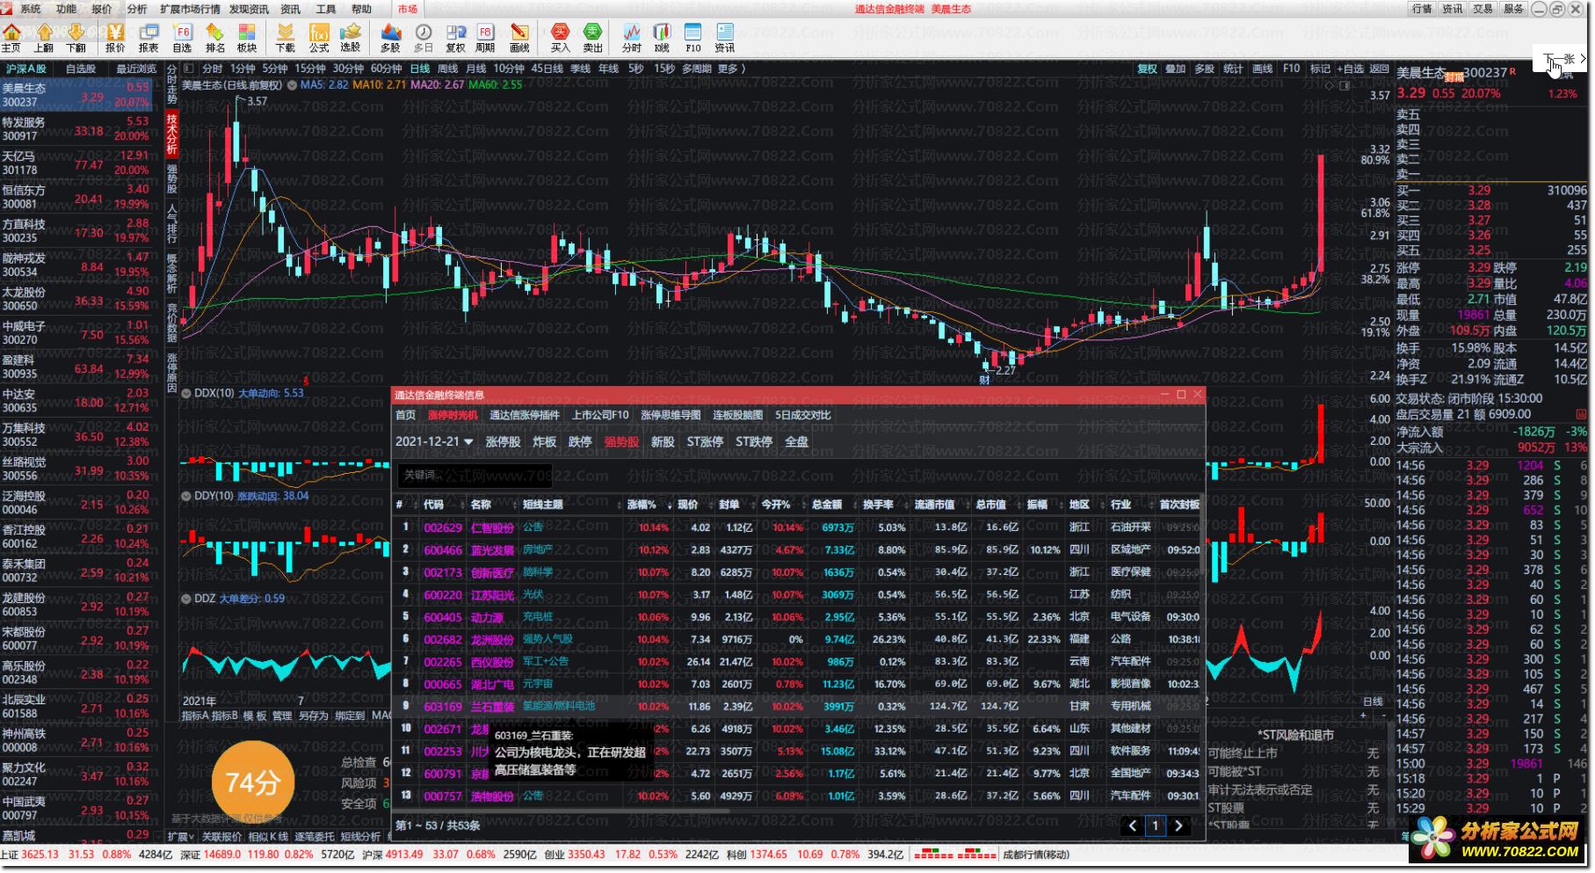Open the 工具 menu

click(326, 9)
